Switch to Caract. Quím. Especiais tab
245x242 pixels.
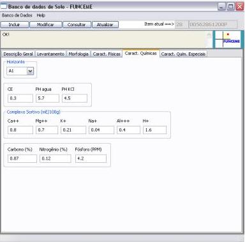tap(183, 54)
